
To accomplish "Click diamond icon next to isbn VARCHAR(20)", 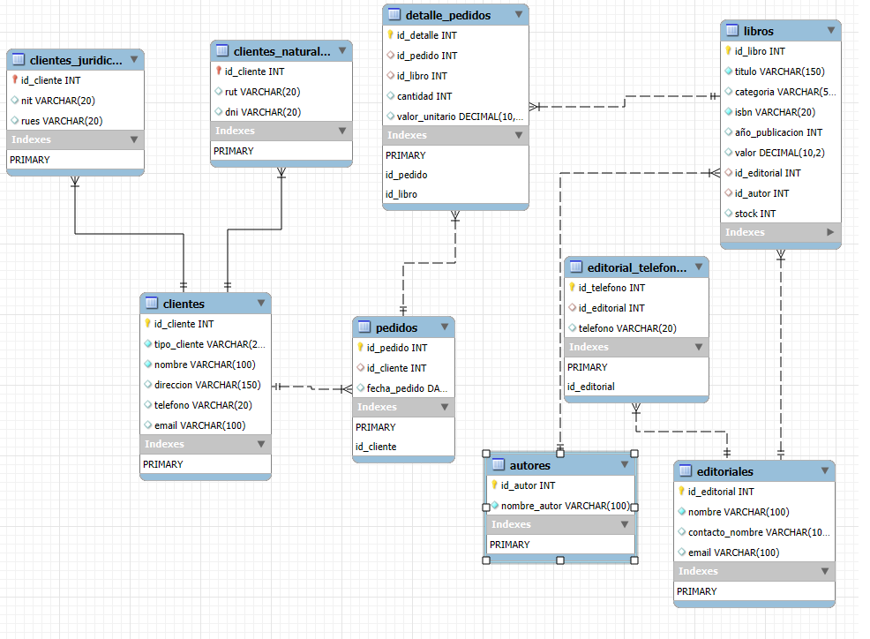I will (729, 111).
